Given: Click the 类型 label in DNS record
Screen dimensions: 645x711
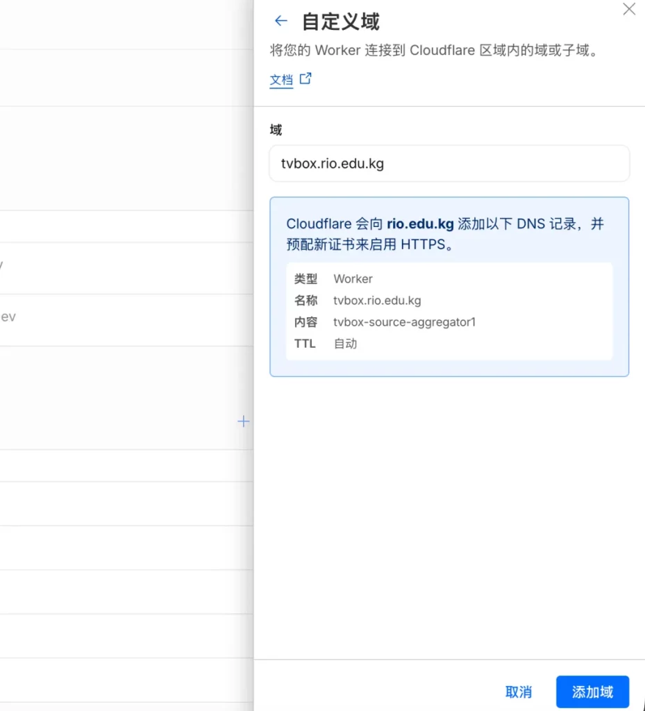Looking at the screenshot, I should (x=305, y=279).
